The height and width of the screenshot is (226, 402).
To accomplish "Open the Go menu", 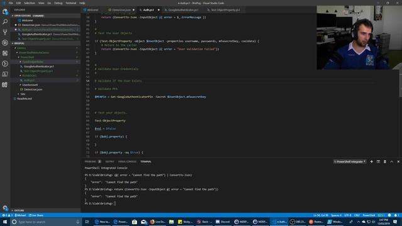I will 49,3.
